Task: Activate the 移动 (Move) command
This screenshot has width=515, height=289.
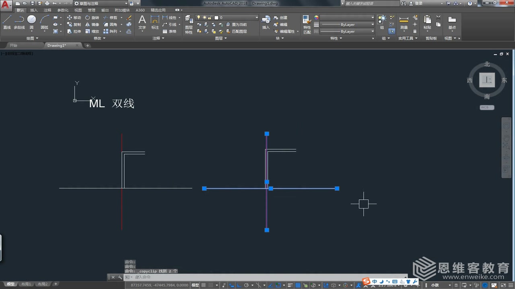Action: pos(74,18)
